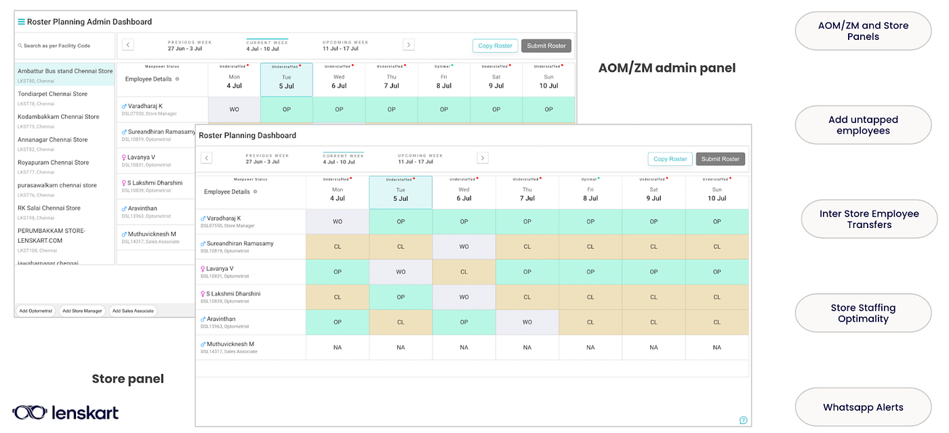The width and height of the screenshot is (949, 433).
Task: Click Add Sales Associate button
Action: [x=133, y=311]
